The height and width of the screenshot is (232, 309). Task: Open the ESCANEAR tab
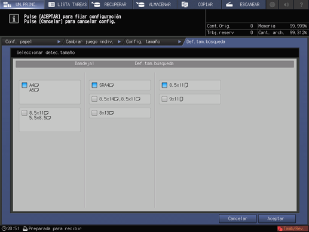pyautogui.click(x=243, y=4)
